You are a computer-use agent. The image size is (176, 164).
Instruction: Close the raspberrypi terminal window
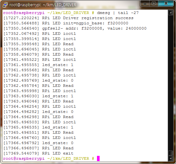pos(166,4)
